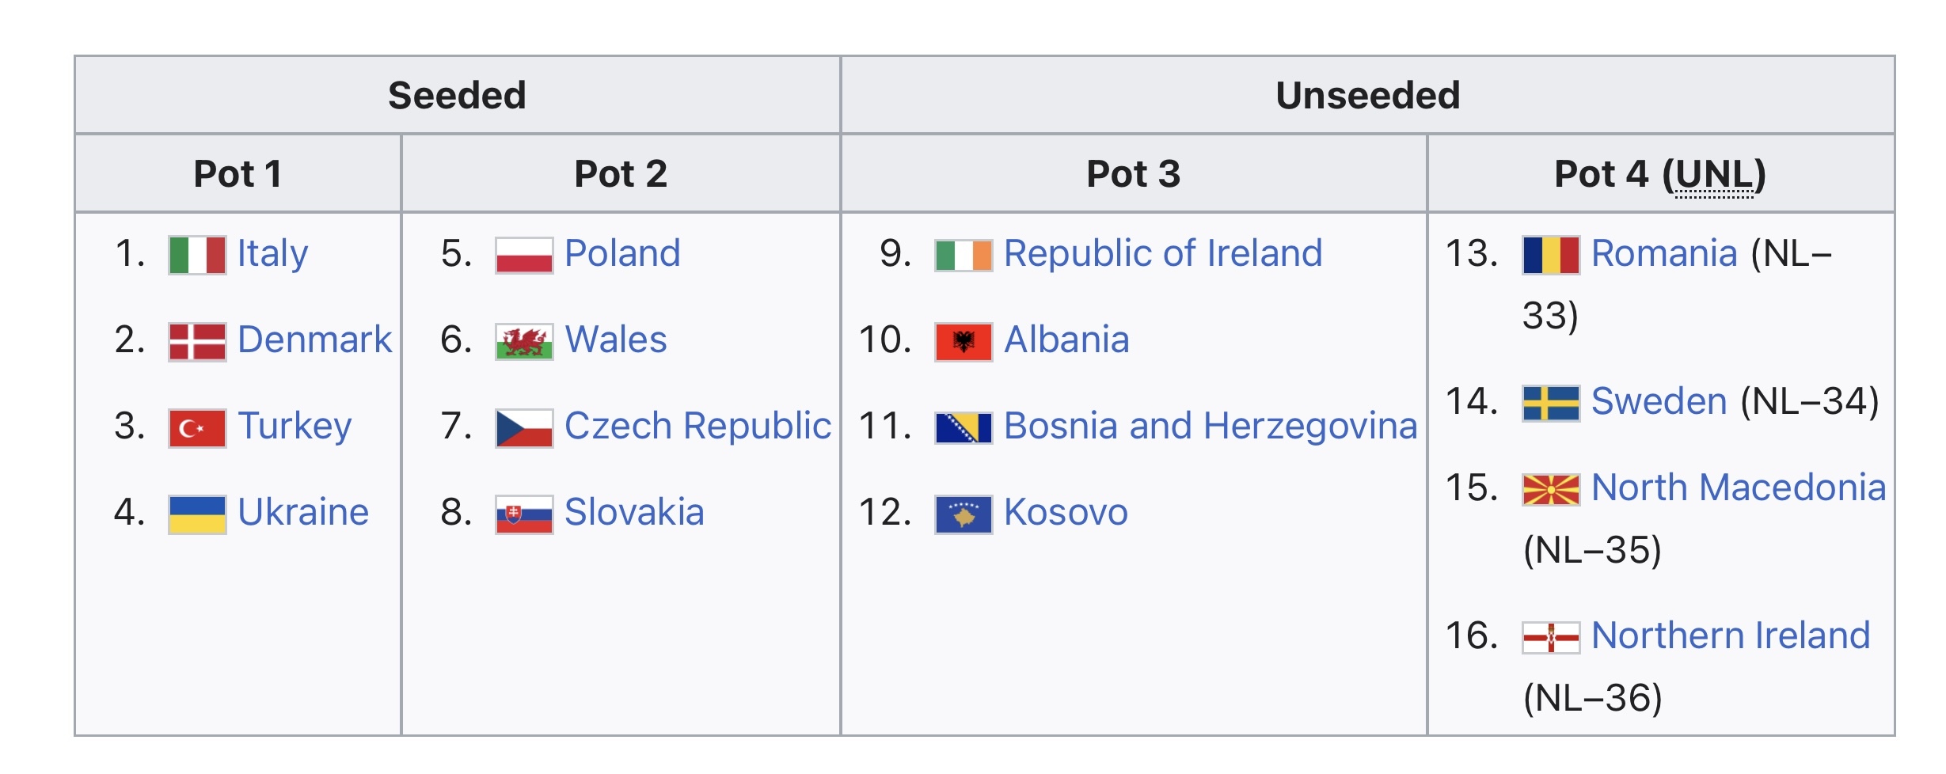1946x774 pixels.
Task: Click the UNL abbreviation in Pot 4 header
Action: pyautogui.click(x=1713, y=174)
